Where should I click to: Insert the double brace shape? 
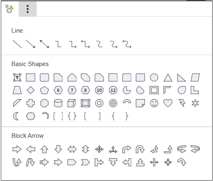click(72, 116)
